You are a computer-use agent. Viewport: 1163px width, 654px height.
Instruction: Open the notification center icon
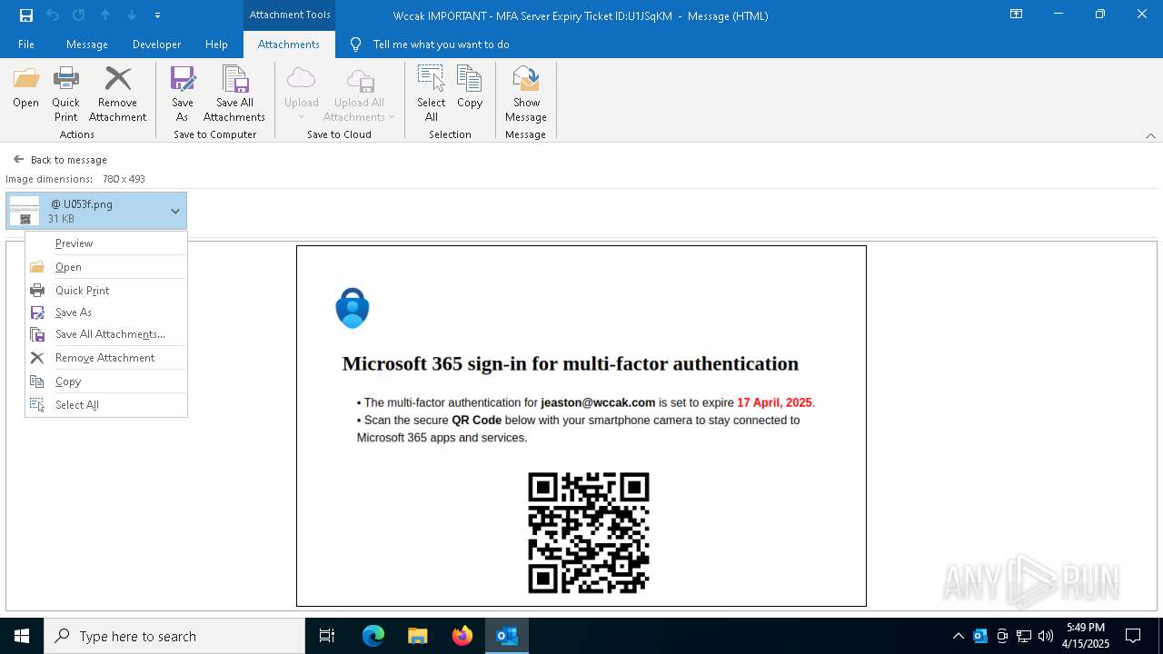tap(1133, 636)
